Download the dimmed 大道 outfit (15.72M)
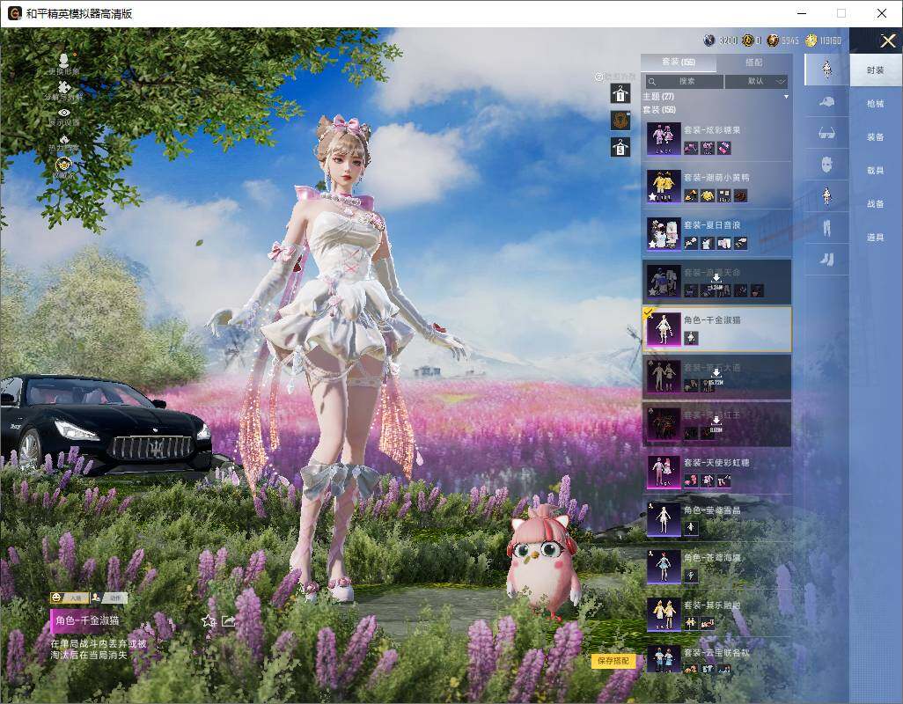This screenshot has width=903, height=704. point(716,376)
